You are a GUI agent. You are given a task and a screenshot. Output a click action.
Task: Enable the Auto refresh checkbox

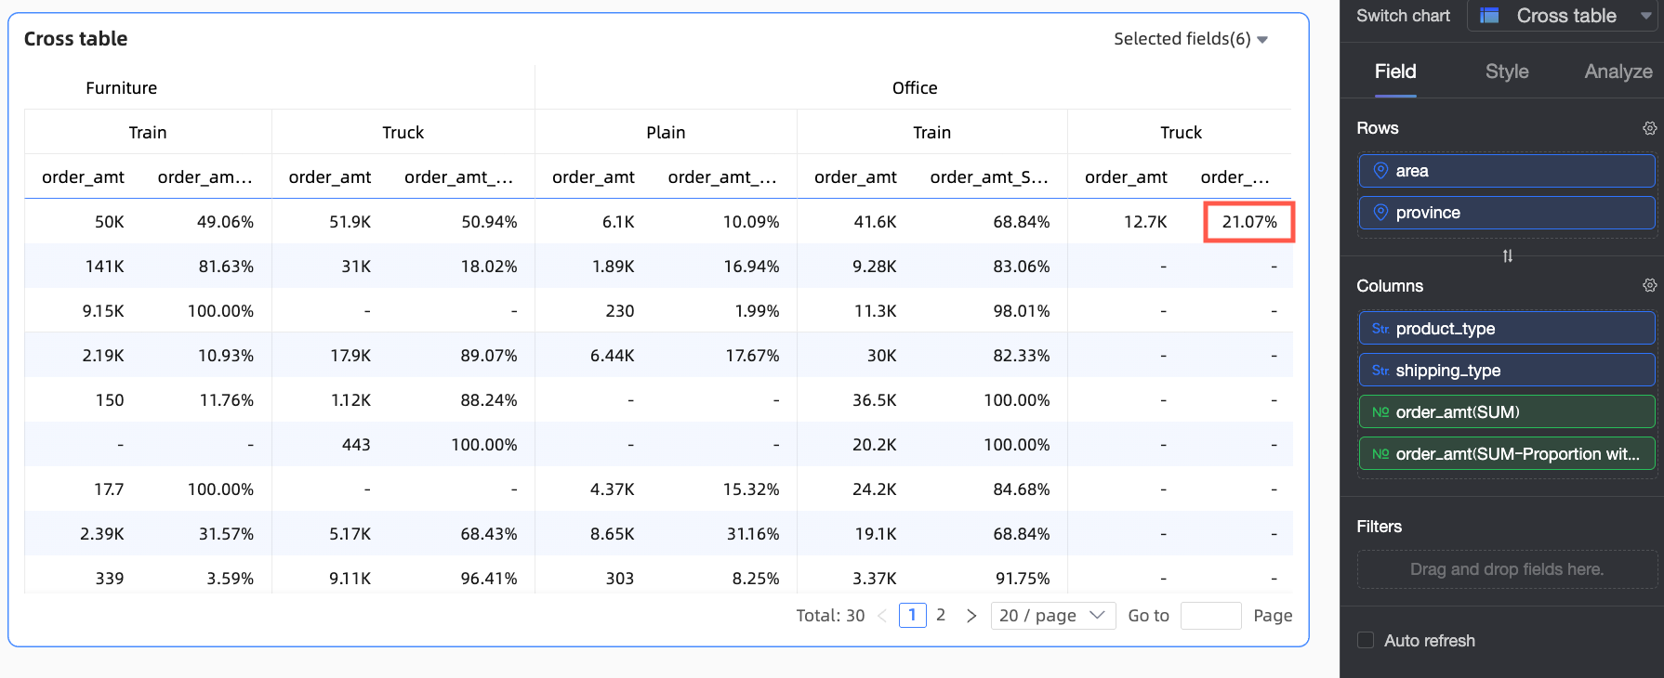click(1366, 640)
